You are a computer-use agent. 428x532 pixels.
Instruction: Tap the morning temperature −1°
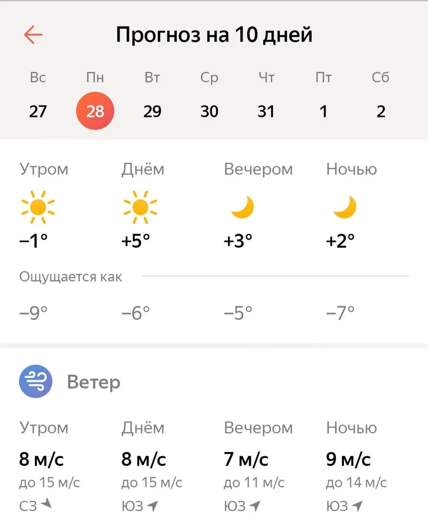(33, 241)
